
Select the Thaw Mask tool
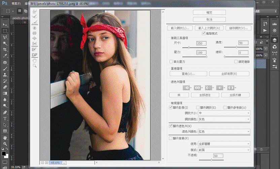click(x=35, y=55)
